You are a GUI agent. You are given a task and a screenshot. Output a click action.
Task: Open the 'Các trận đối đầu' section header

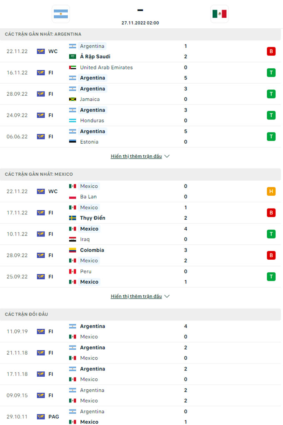(26, 314)
